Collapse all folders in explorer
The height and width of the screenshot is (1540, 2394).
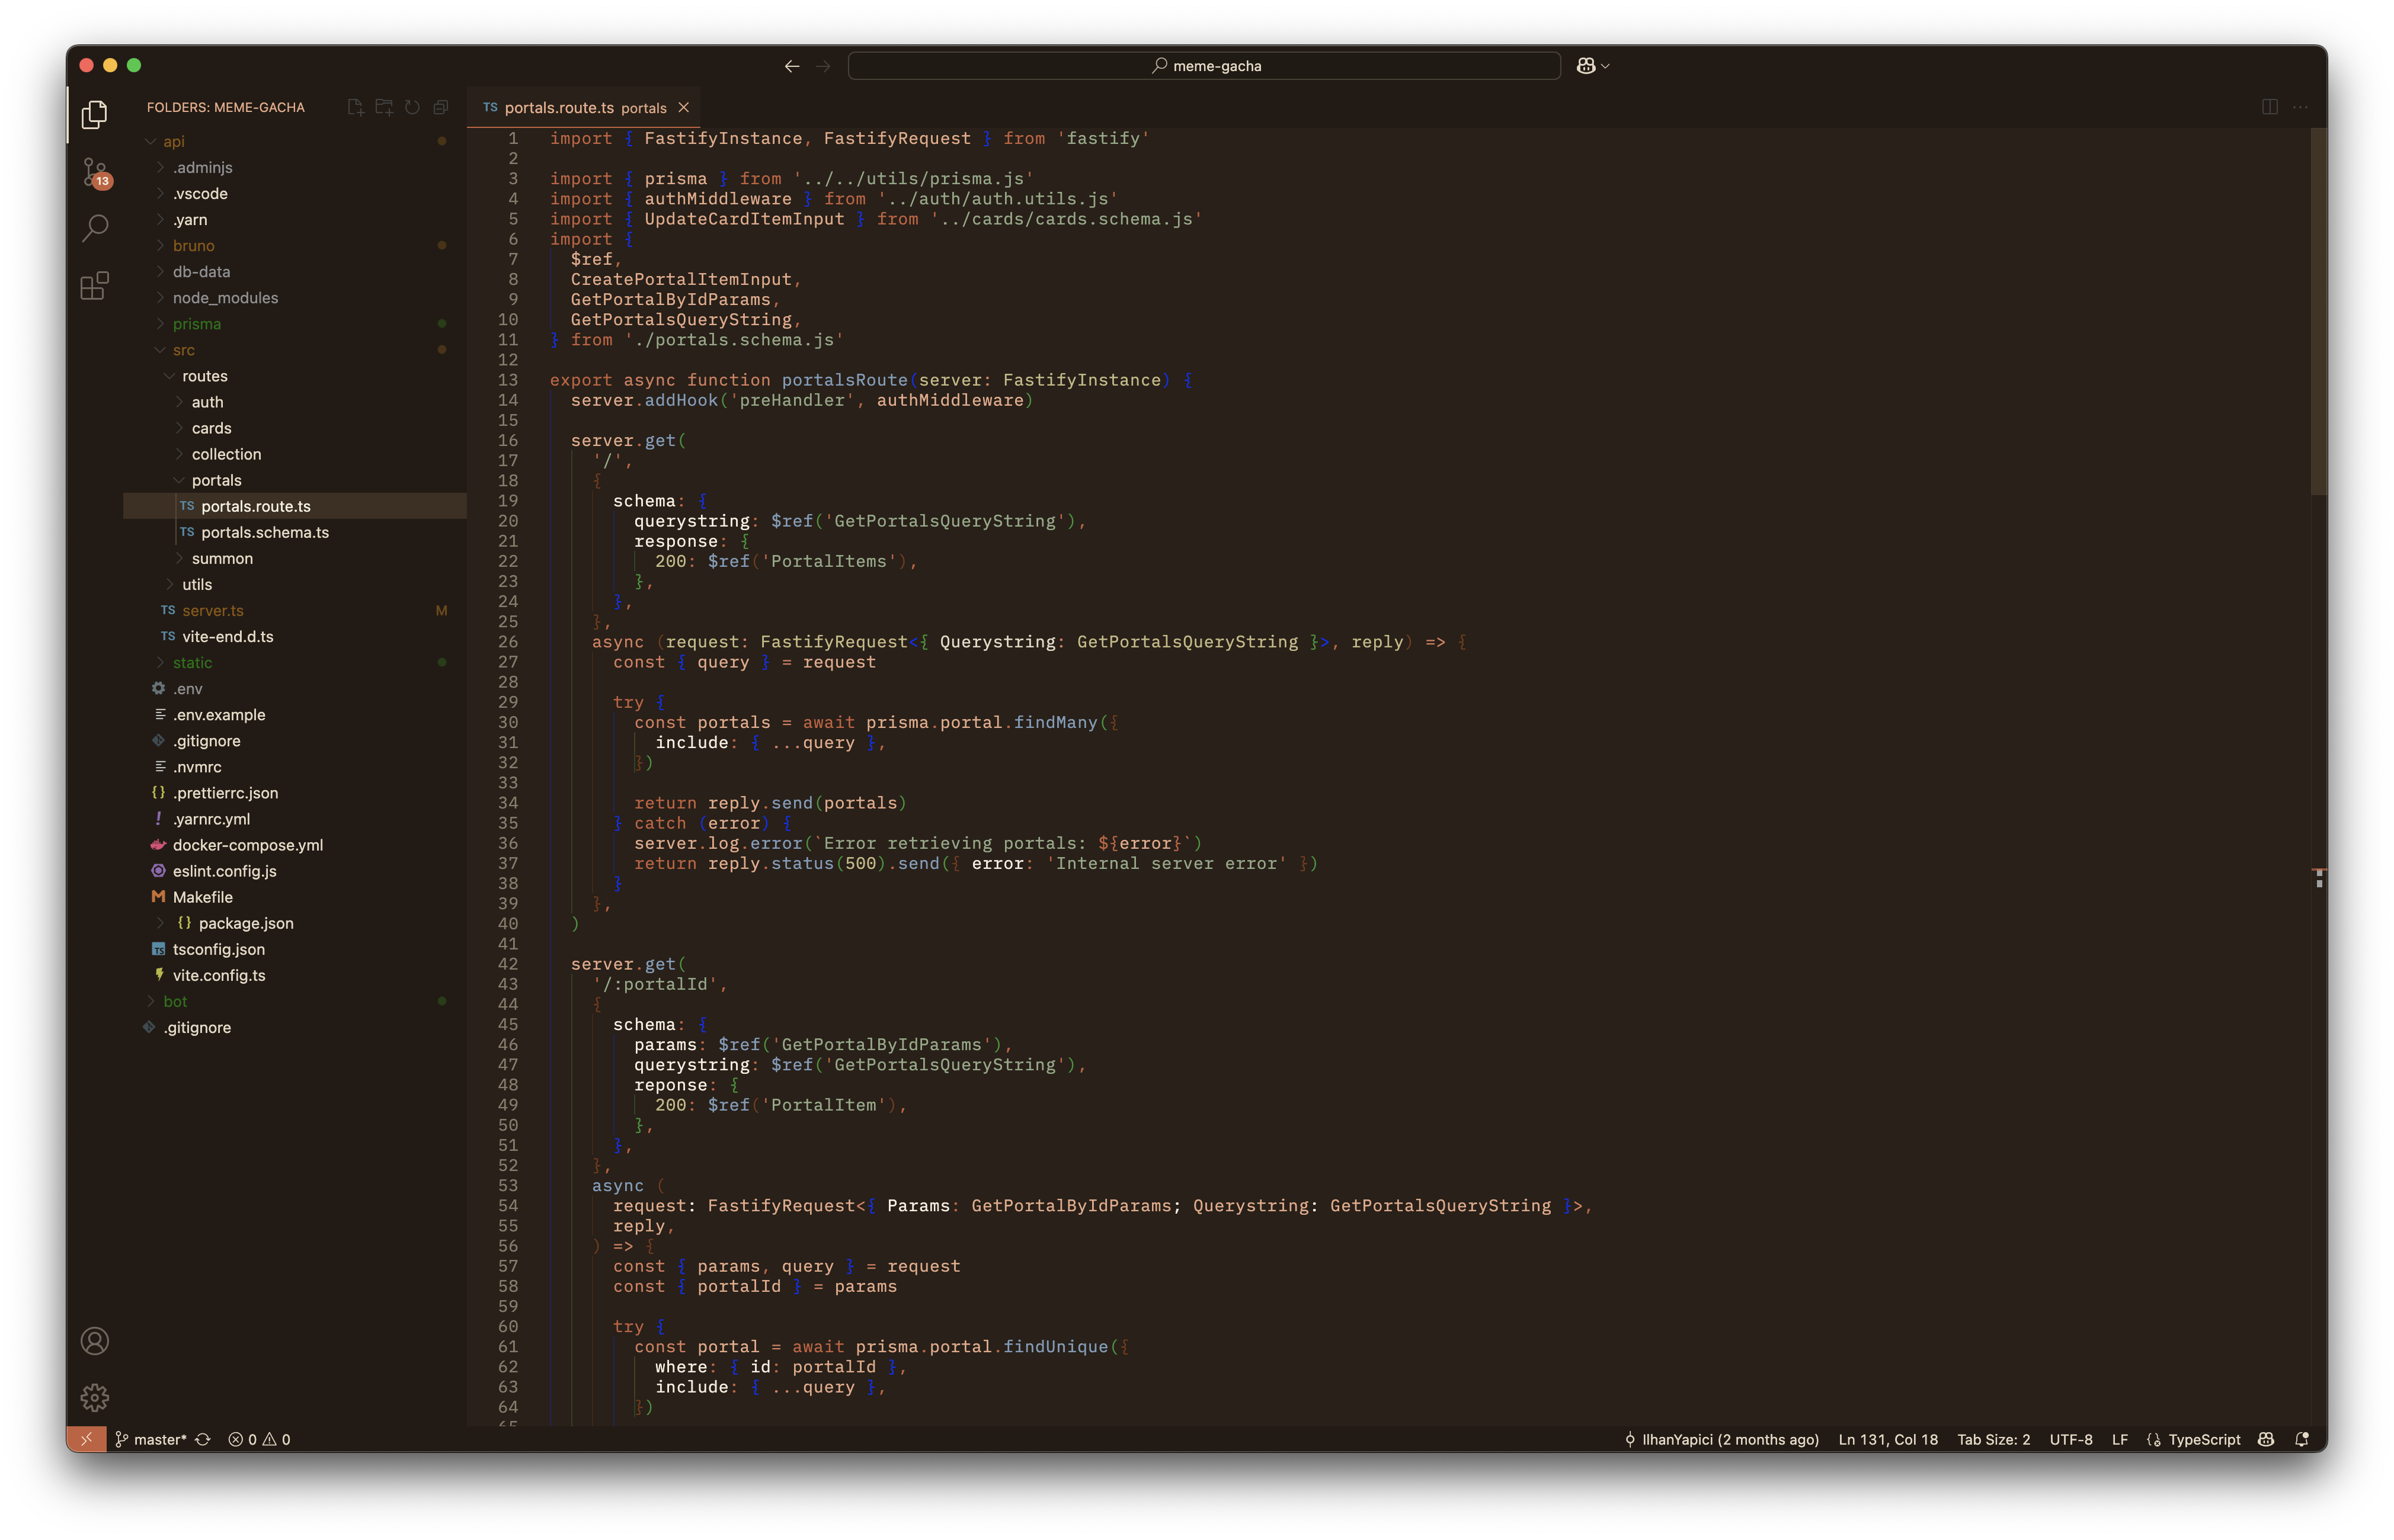[x=441, y=107]
